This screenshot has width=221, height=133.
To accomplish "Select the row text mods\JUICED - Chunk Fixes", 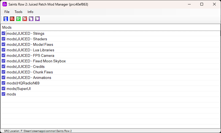I will pos(29,72).
